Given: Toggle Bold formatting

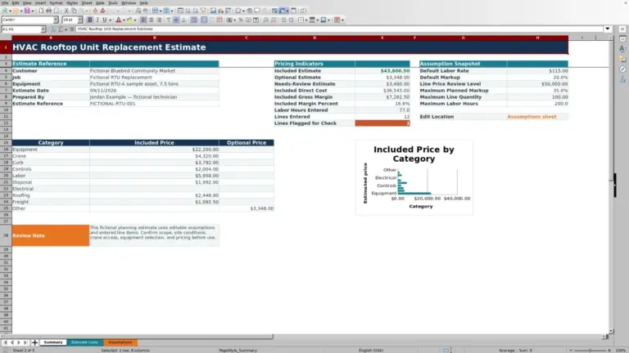Looking at the screenshot, I should [90, 20].
